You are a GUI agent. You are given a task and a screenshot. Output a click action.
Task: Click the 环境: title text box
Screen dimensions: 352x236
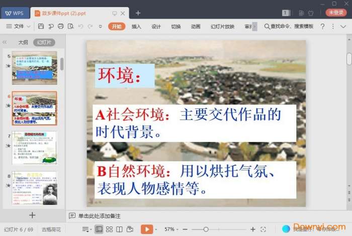tap(125, 75)
